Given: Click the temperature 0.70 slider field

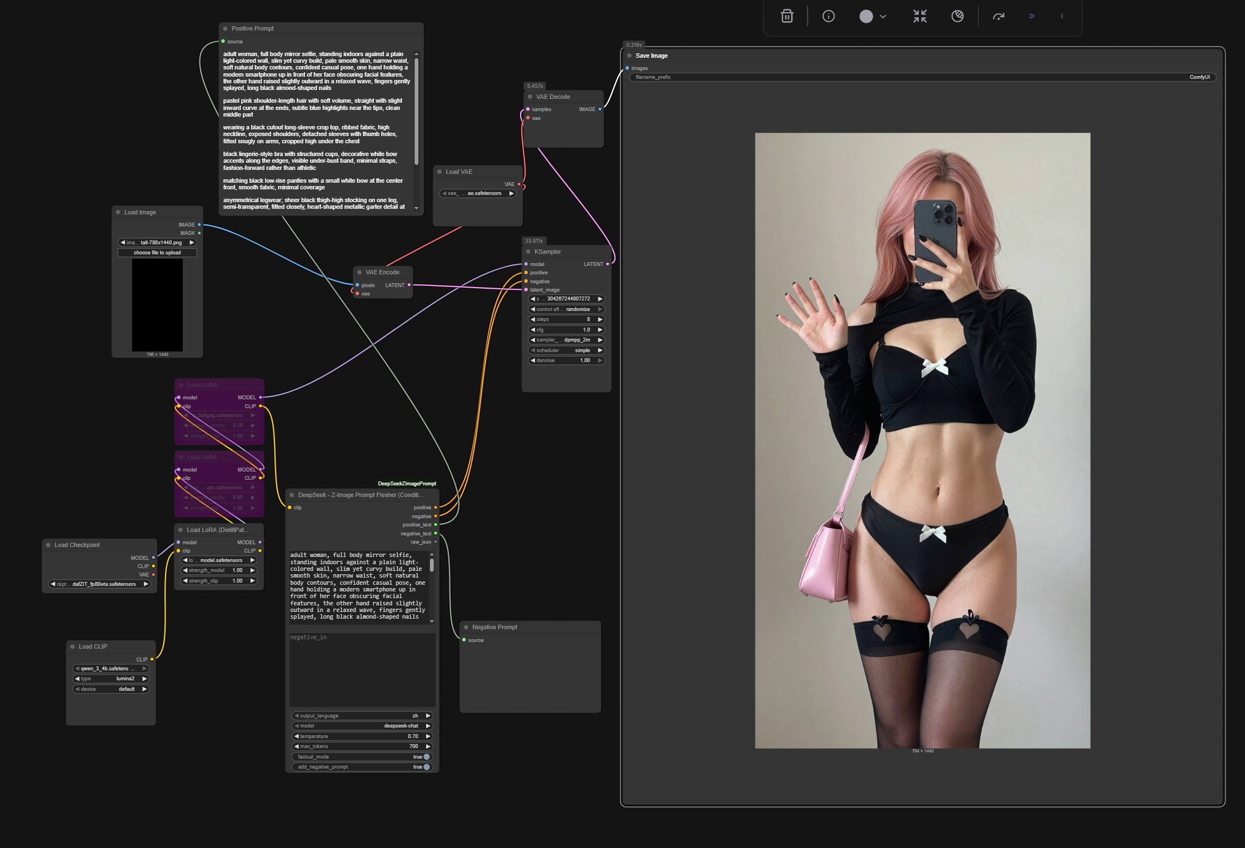Looking at the screenshot, I should [x=362, y=736].
